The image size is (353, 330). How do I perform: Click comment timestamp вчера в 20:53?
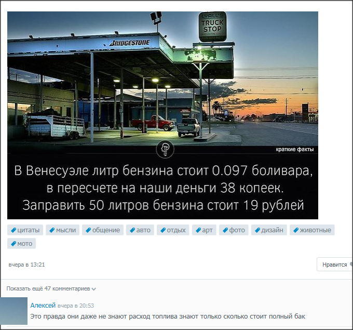pyautogui.click(x=76, y=306)
